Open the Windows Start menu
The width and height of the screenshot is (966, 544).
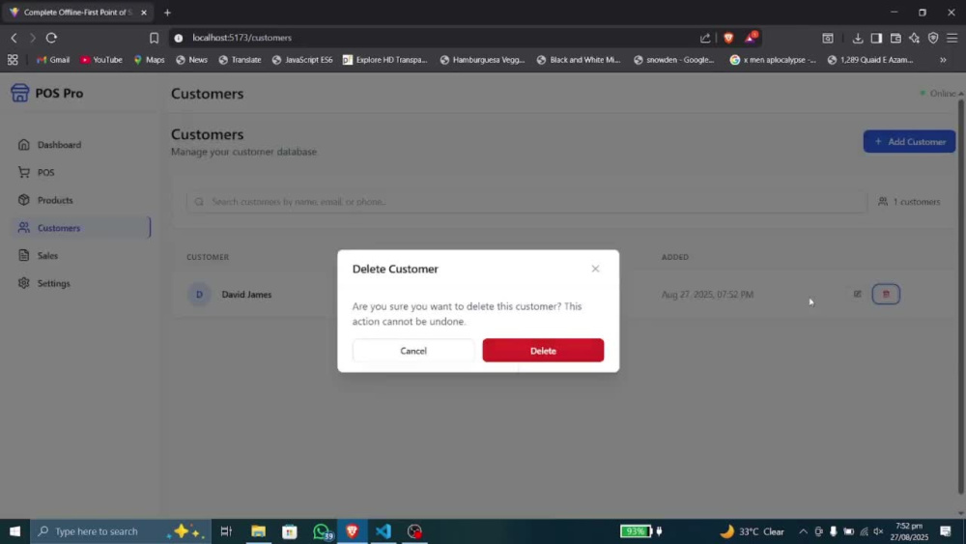click(14, 531)
